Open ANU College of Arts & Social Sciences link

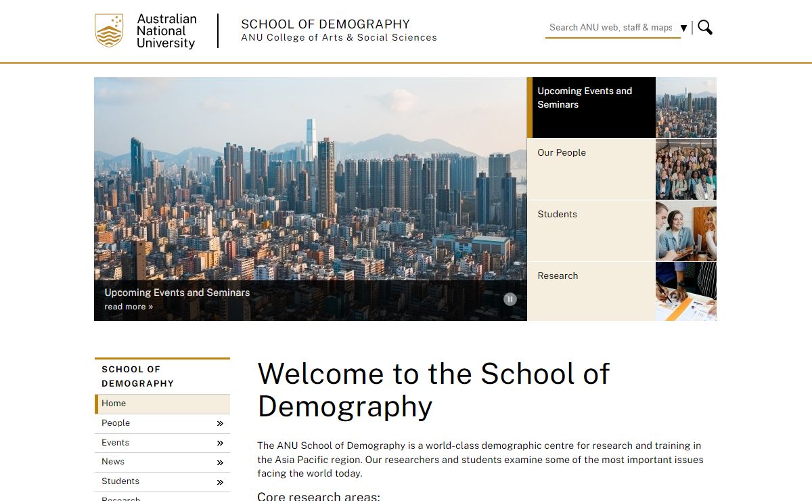[339, 38]
